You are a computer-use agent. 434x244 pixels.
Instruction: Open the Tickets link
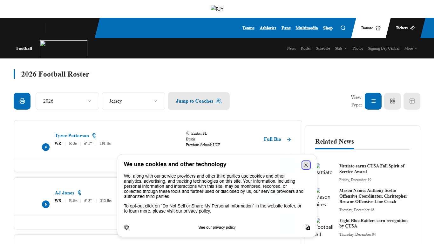tap(405, 28)
